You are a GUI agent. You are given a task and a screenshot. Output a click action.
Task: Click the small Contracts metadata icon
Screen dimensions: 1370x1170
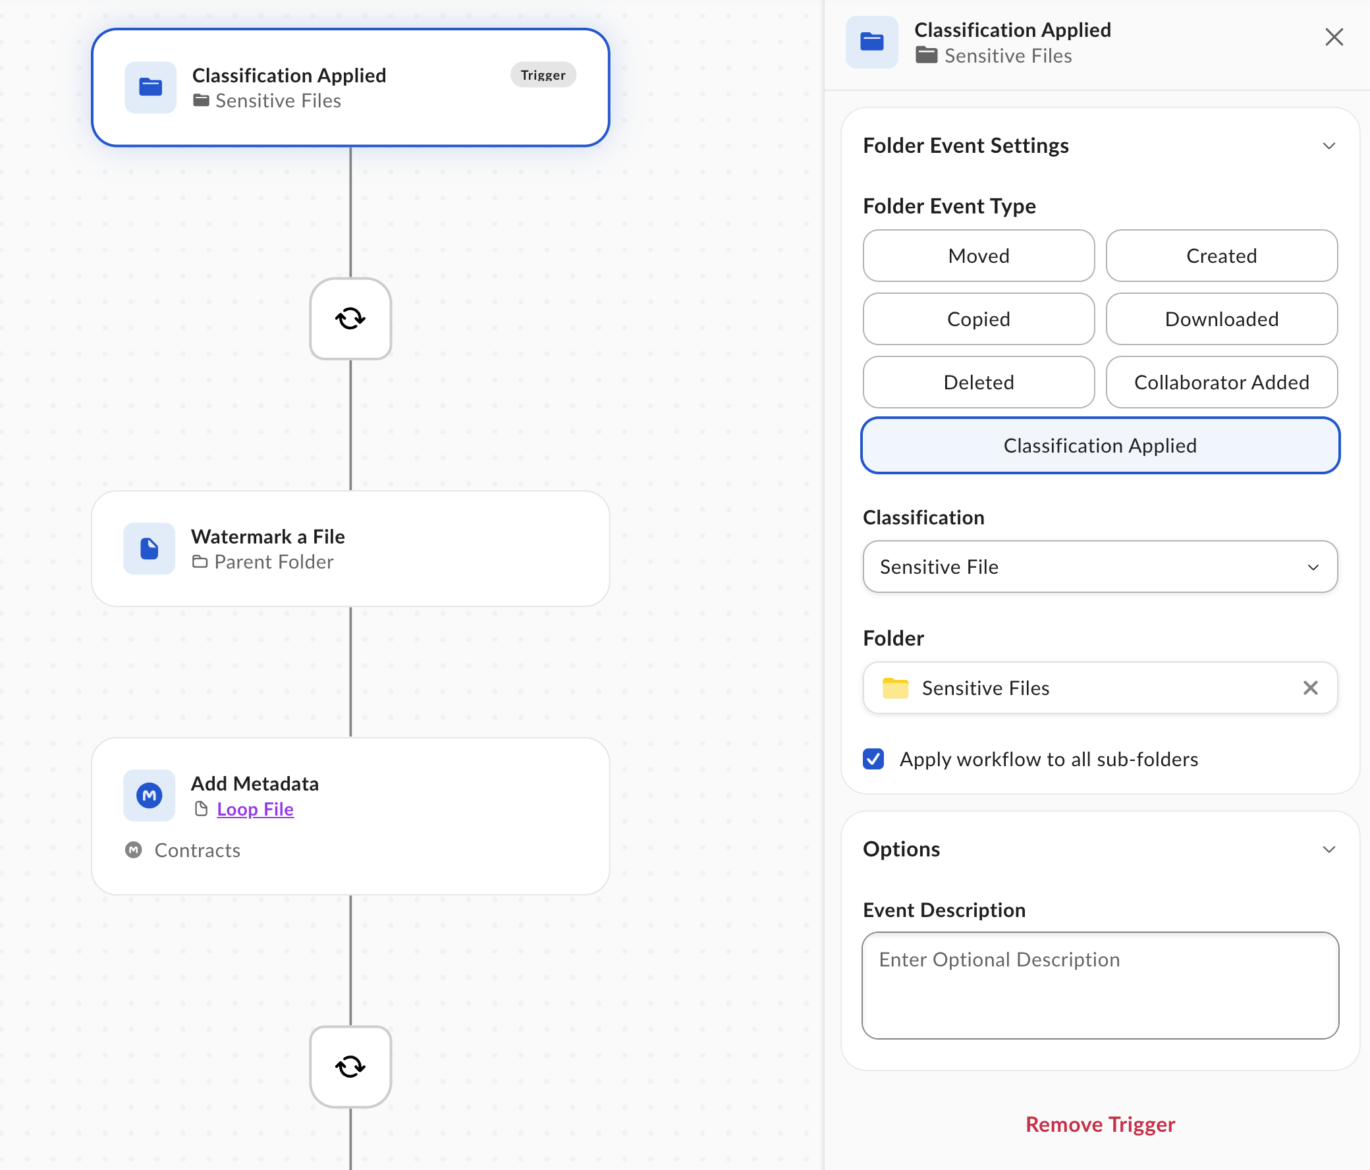(x=134, y=850)
